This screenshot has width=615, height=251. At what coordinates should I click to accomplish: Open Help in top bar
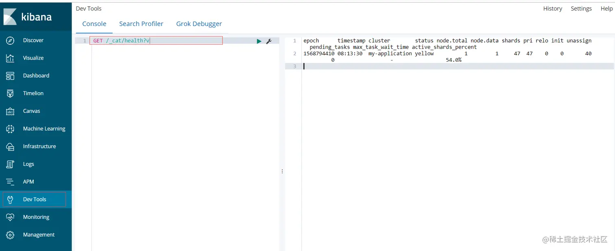[606, 9]
